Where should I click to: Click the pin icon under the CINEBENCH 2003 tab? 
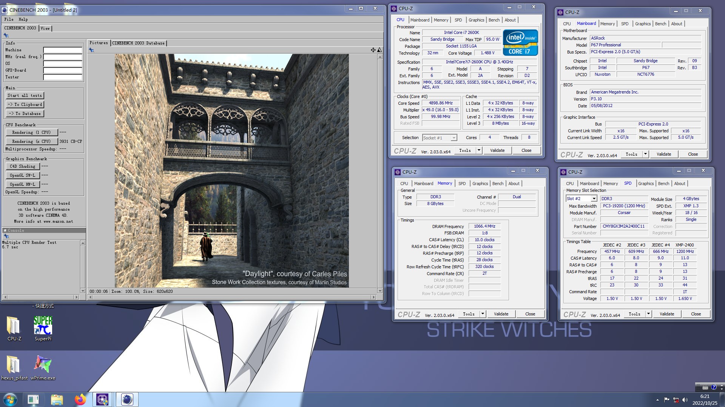(x=6, y=35)
